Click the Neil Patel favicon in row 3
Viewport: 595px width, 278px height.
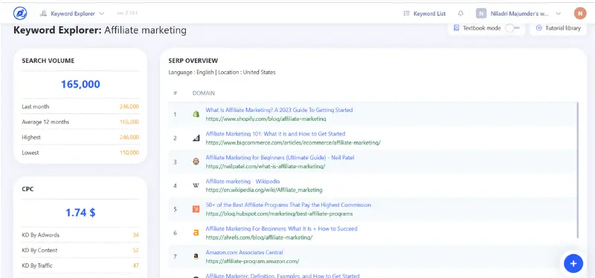[x=196, y=162]
